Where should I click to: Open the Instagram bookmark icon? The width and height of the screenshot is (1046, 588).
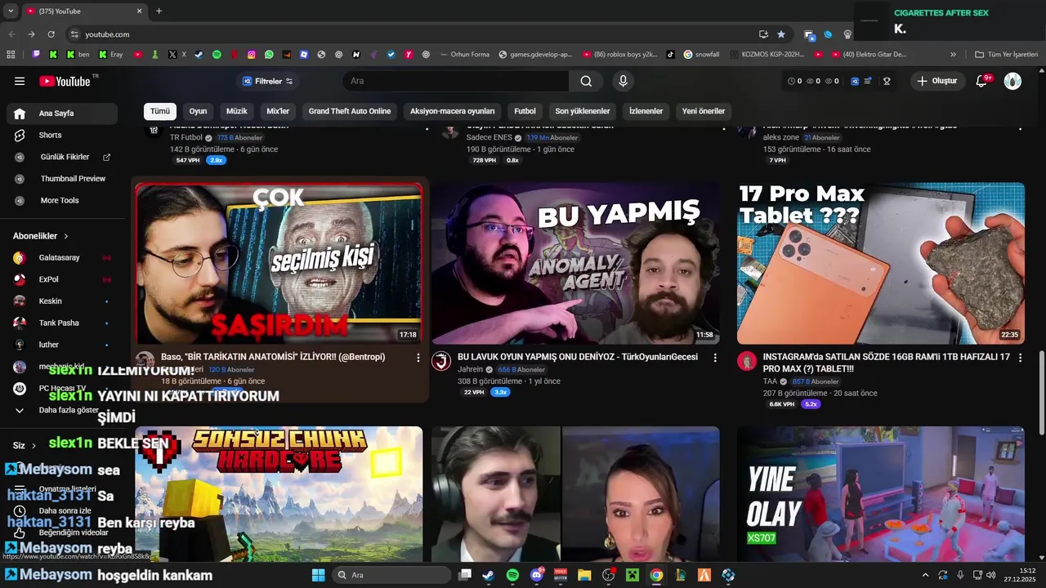(252, 55)
